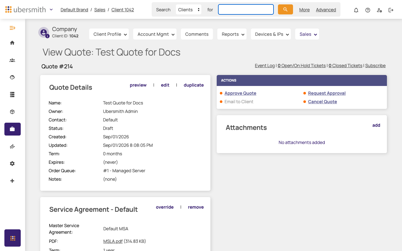Expand the Account Mgmt menu
The image size is (402, 251).
click(155, 34)
